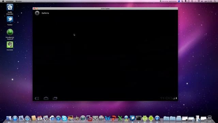Image resolution: width=218 pixels, height=123 pixels.
Task: Open iTunes from the dock
Action: tap(58, 119)
